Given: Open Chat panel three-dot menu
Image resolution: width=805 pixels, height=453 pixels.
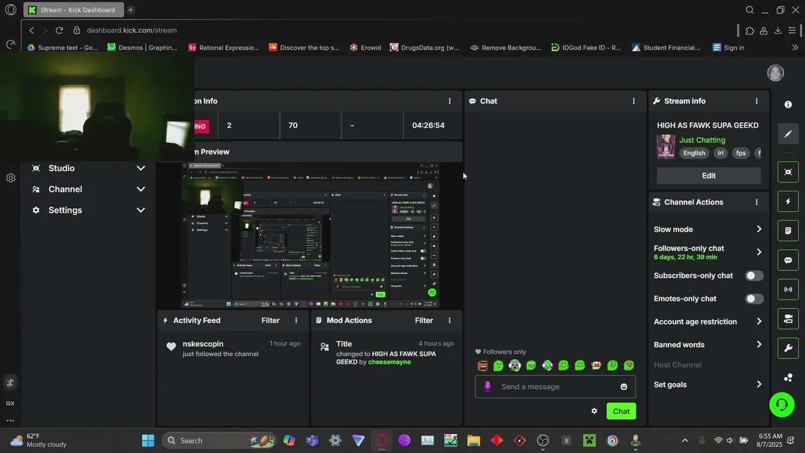Looking at the screenshot, I should point(633,101).
